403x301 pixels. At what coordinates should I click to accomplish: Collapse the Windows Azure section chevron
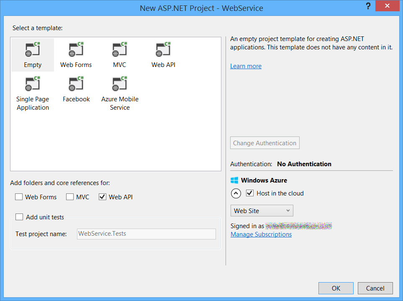[236, 193]
